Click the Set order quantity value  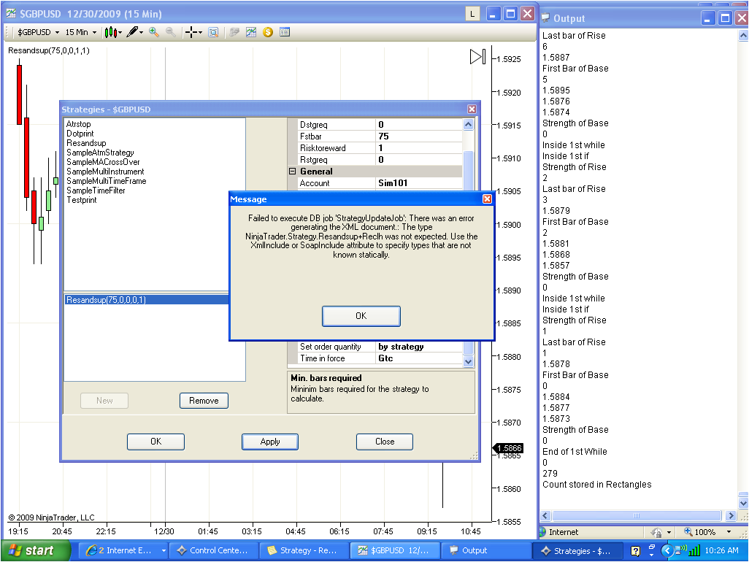coord(419,347)
